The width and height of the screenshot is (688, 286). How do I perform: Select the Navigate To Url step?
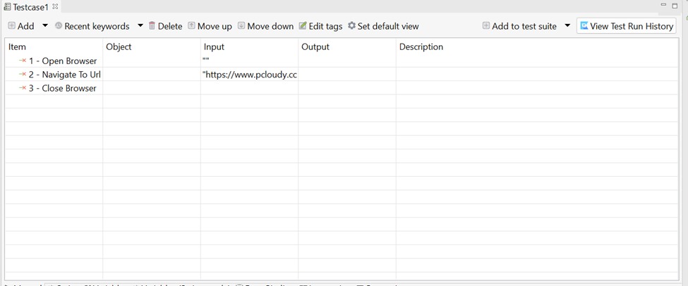[64, 75]
